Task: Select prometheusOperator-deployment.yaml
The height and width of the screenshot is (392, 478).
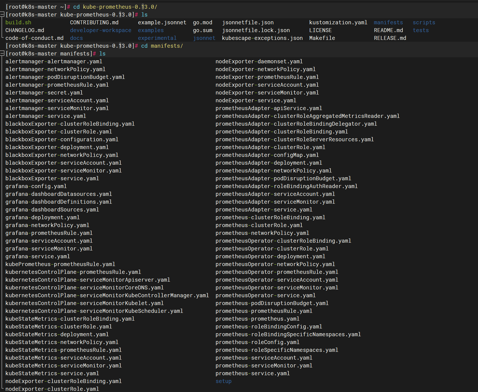Action: point(270,256)
